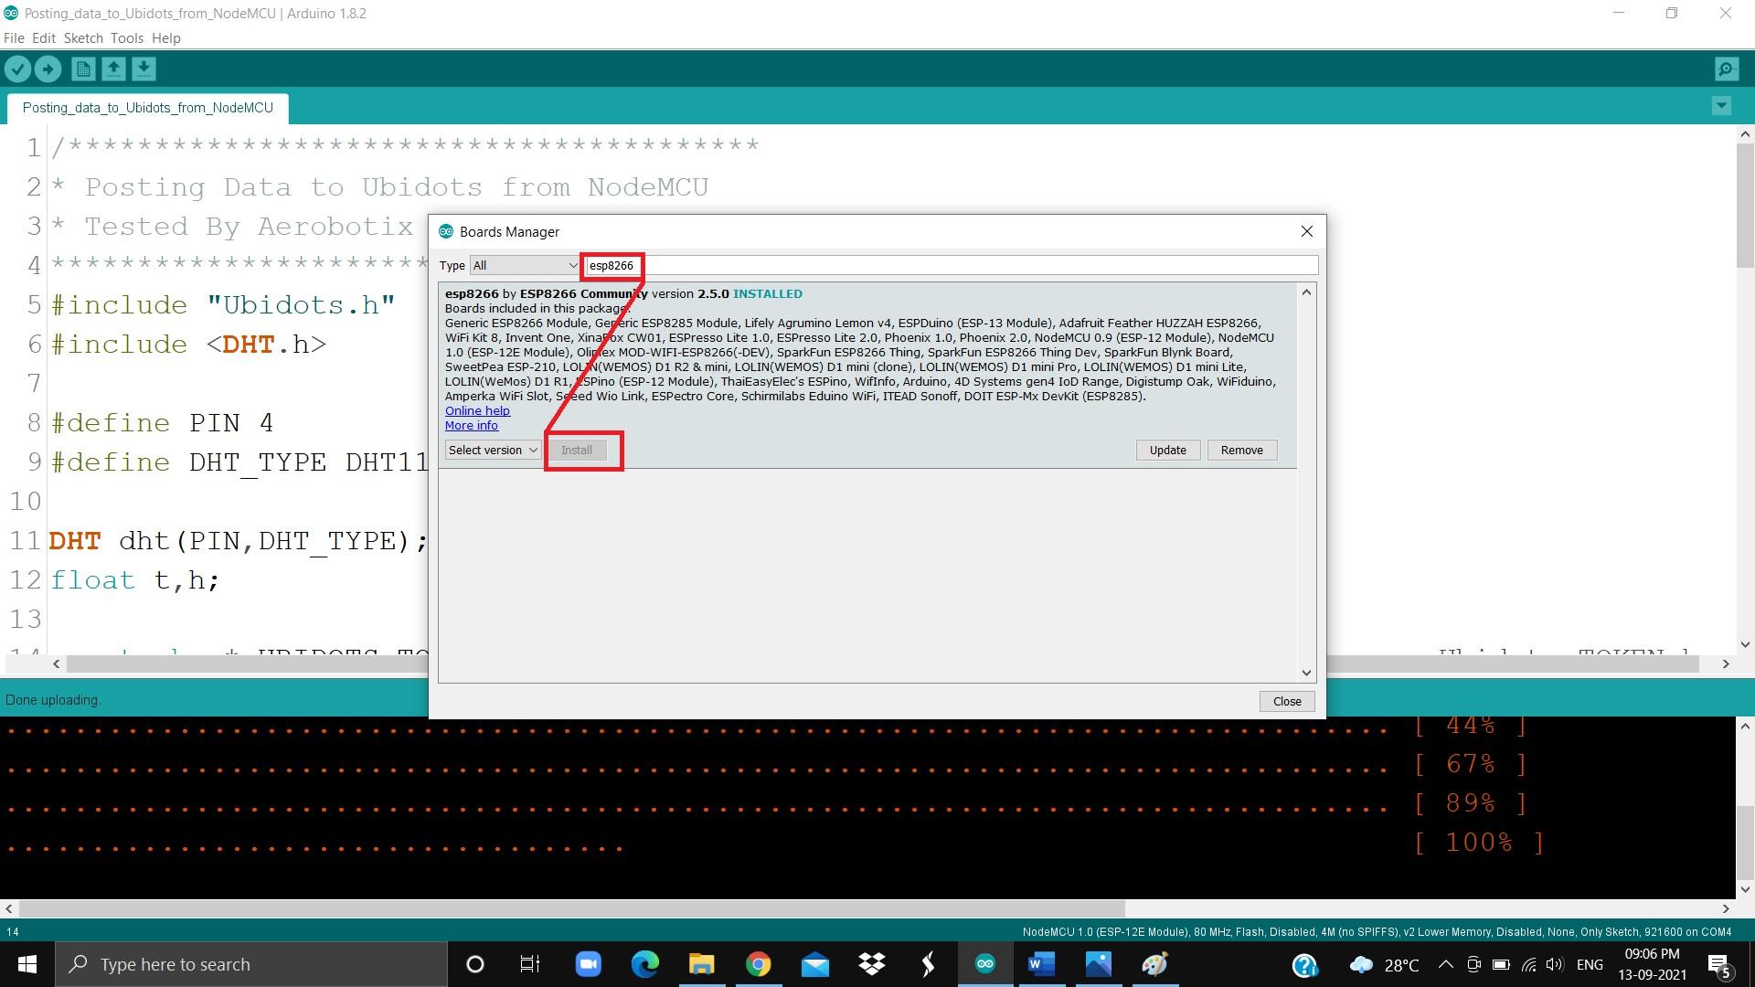Viewport: 1755px width, 987px height.
Task: Save the sketch with the Save icon
Action: 144,69
